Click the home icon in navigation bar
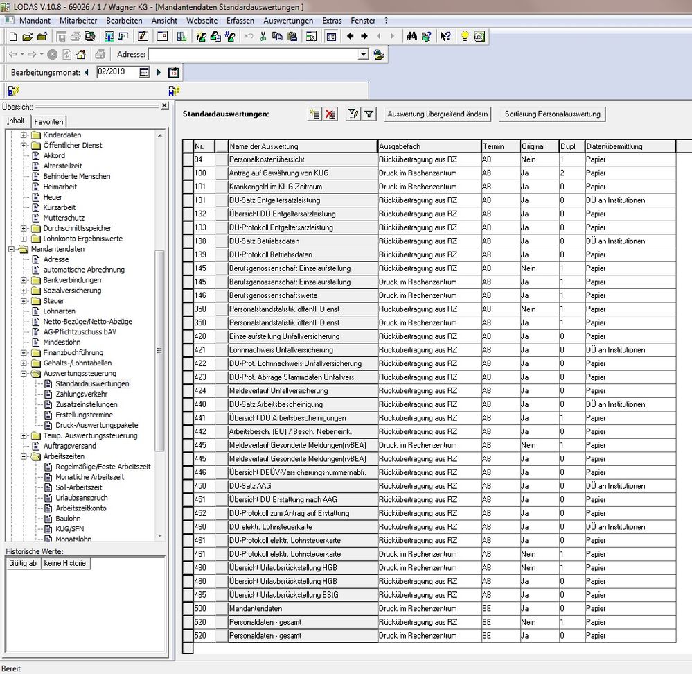The image size is (692, 674). (x=81, y=55)
